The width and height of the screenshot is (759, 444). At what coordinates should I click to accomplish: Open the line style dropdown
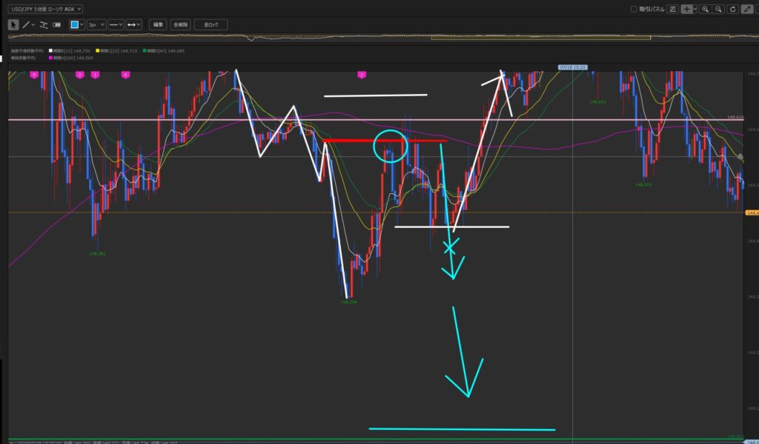(x=116, y=24)
